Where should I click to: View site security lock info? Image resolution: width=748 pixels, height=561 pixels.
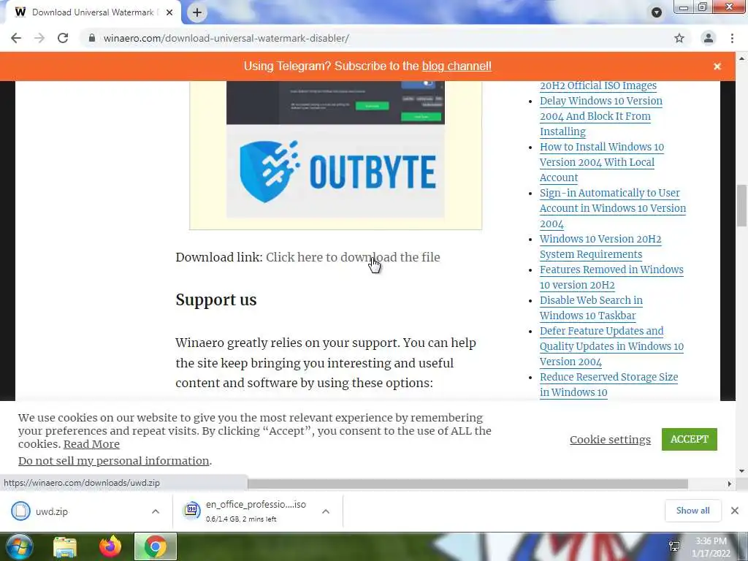[92, 38]
